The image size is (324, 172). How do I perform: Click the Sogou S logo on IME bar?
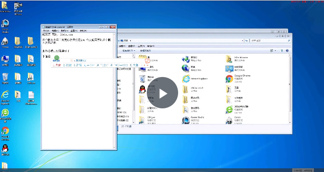click(x=147, y=61)
